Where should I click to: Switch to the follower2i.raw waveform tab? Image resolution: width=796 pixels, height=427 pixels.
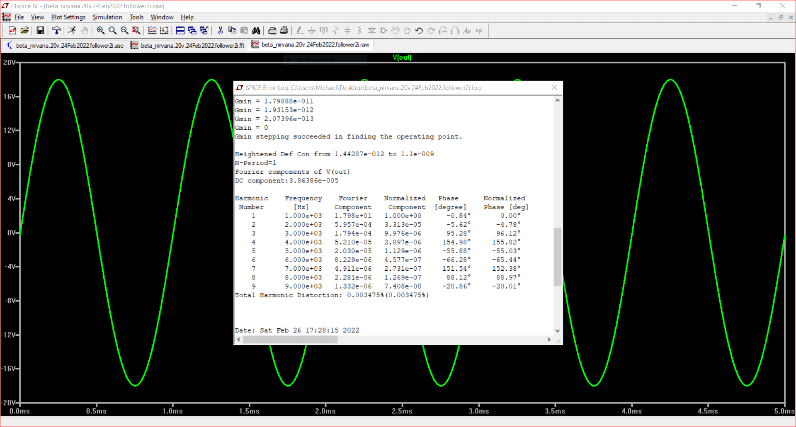310,45
